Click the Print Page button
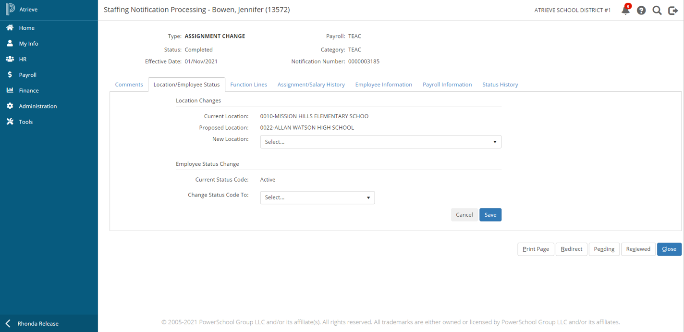 pyautogui.click(x=536, y=249)
